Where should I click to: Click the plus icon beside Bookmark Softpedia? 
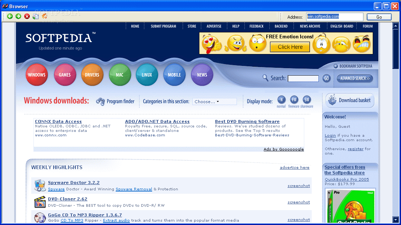[x=336, y=66]
